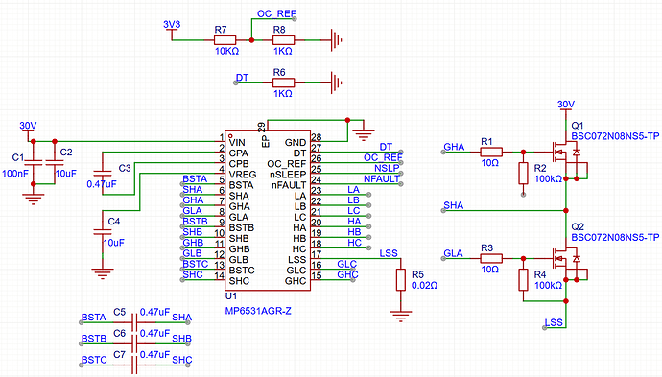Click the ground symbol below C1
Screen dimensions: 662x377
pyautogui.click(x=34, y=199)
